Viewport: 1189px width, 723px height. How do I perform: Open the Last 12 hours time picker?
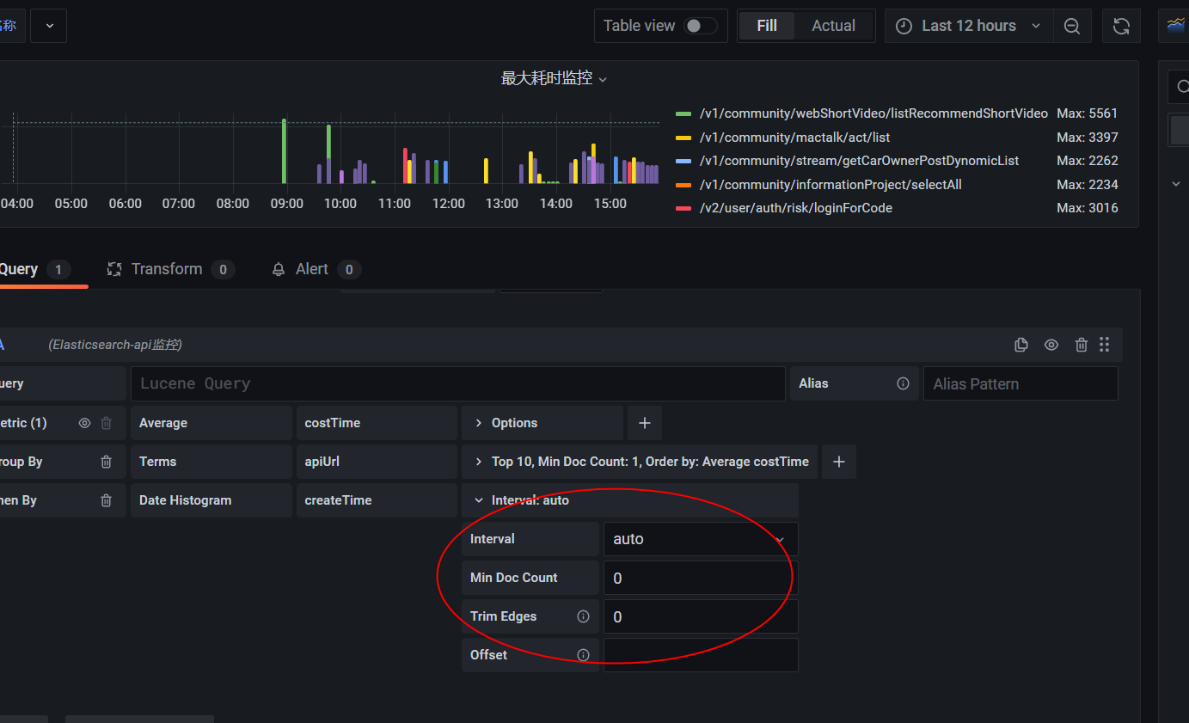coord(968,26)
